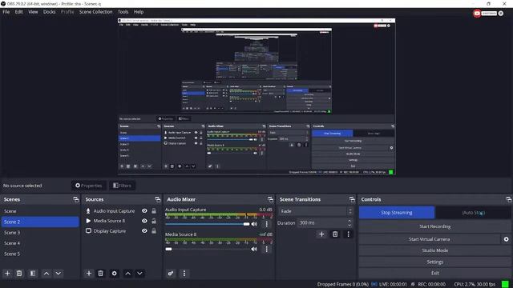Open Media Source 8 three-dot options

point(267,249)
